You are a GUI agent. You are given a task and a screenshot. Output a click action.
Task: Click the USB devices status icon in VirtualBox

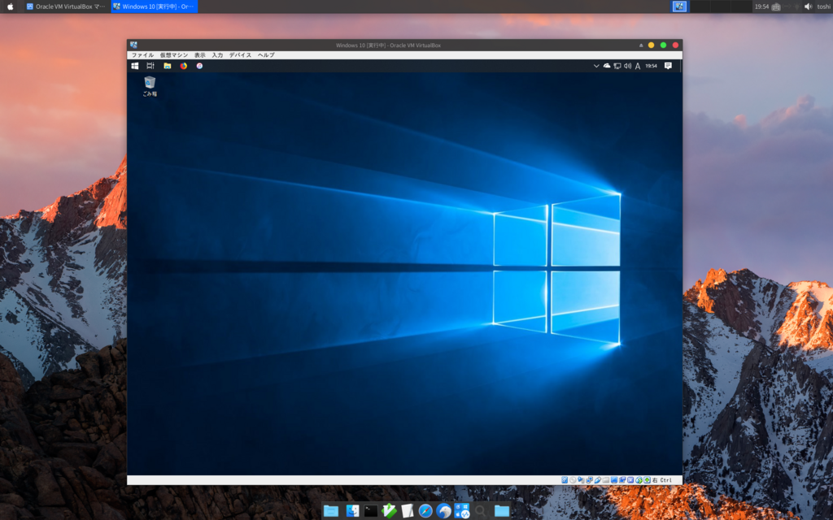(596, 479)
